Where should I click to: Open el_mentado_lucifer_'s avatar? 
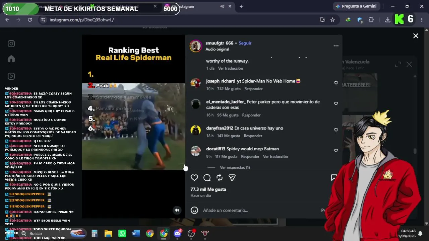[196, 104]
